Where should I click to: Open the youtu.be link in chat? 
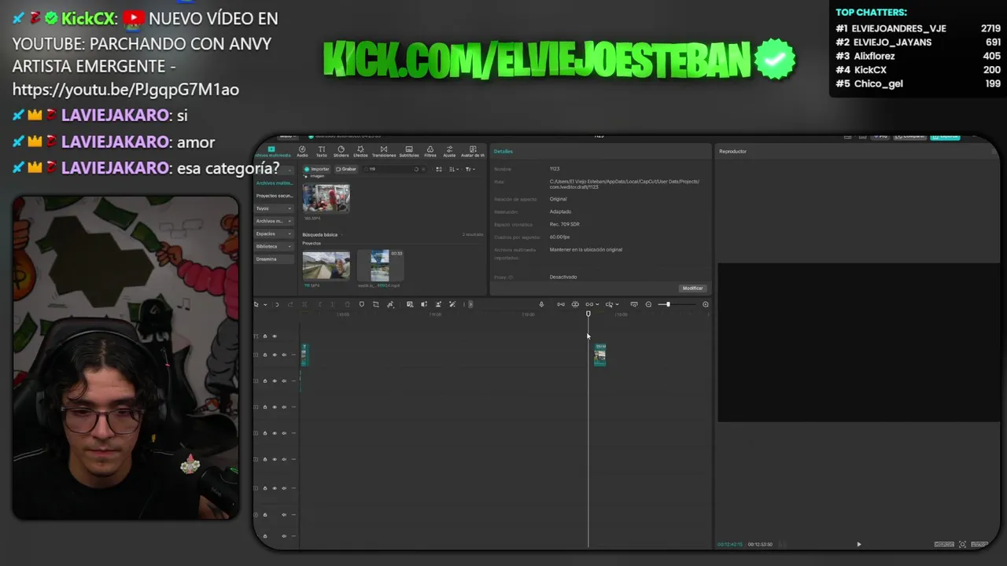[126, 90]
